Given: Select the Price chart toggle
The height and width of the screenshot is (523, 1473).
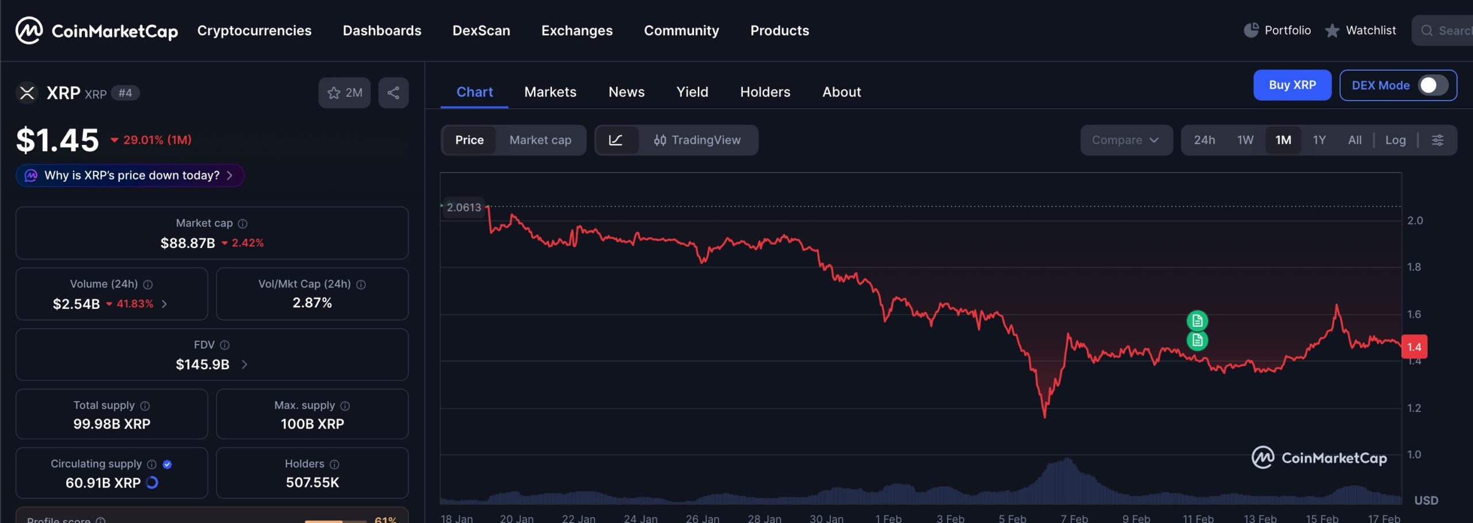Looking at the screenshot, I should (470, 140).
